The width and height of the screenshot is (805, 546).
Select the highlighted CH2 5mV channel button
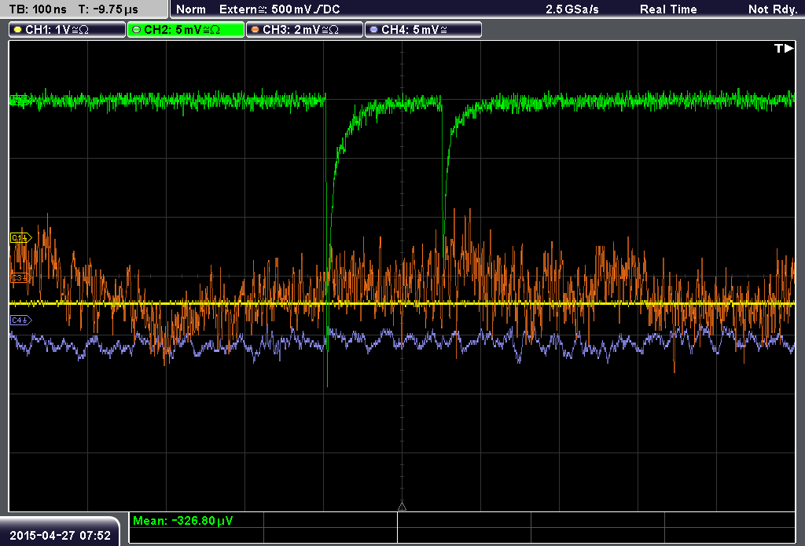click(186, 30)
